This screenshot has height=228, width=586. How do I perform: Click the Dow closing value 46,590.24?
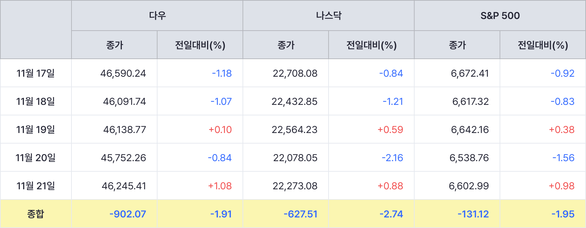[x=123, y=73]
